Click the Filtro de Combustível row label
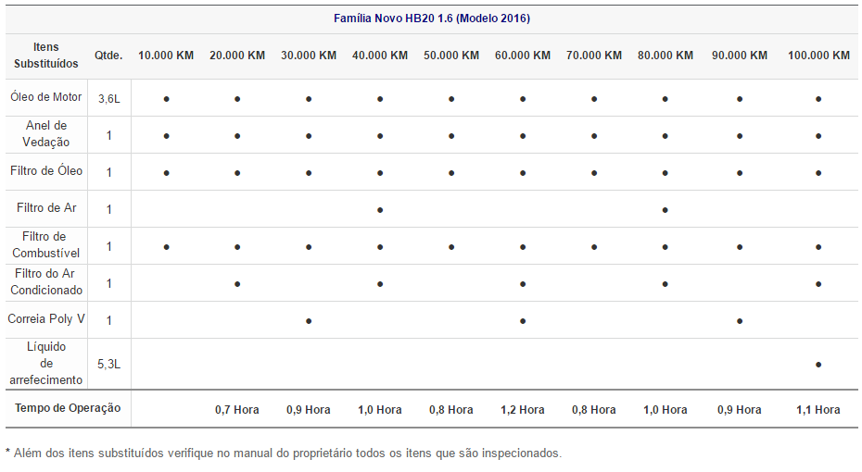The image size is (862, 472). 45,245
